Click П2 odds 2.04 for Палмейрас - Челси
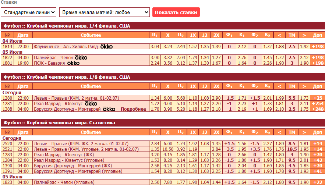This screenshot has height=185, width=325. pos(181,58)
